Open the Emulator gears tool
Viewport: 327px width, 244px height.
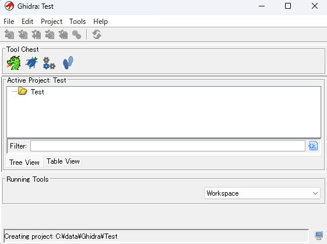click(x=49, y=63)
